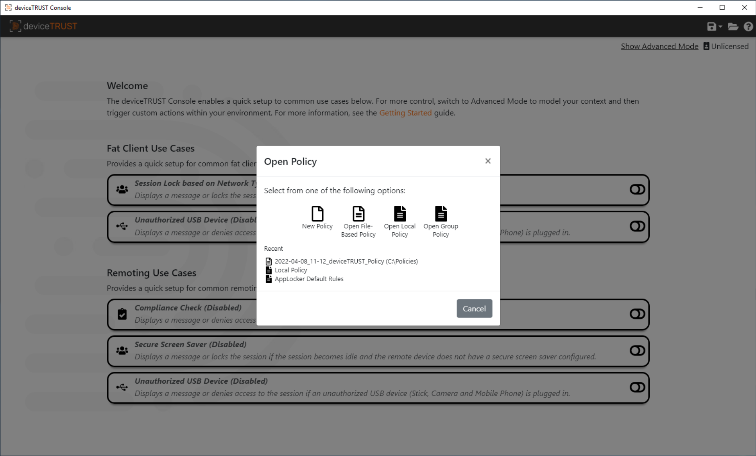The height and width of the screenshot is (456, 756).
Task: Open a policy via the folder toolbar icon
Action: [733, 26]
